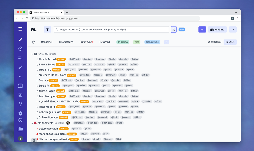Click the New badge
The image size is (254, 151).
182,30
